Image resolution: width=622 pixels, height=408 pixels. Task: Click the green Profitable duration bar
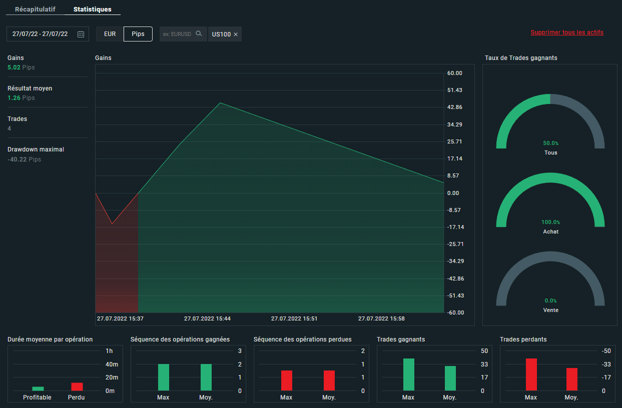pyautogui.click(x=38, y=388)
